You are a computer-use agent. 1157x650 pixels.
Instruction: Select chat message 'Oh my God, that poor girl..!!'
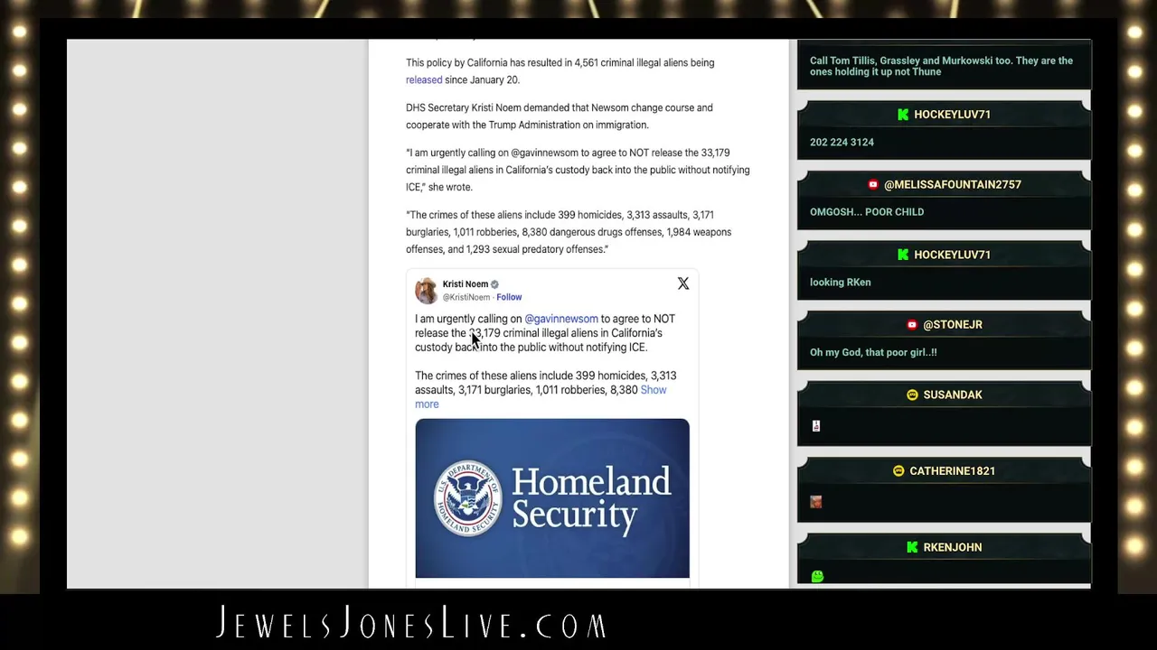click(x=873, y=353)
